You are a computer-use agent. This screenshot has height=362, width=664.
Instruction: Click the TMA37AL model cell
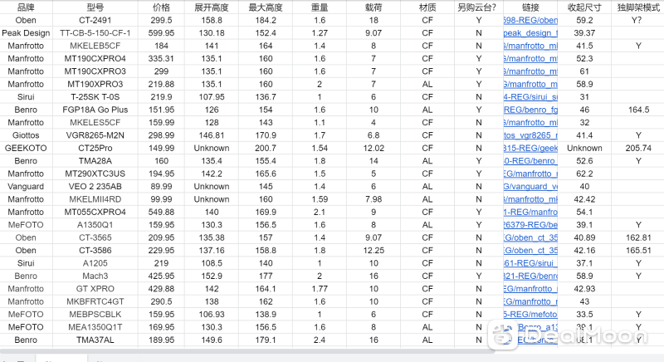coord(95,340)
